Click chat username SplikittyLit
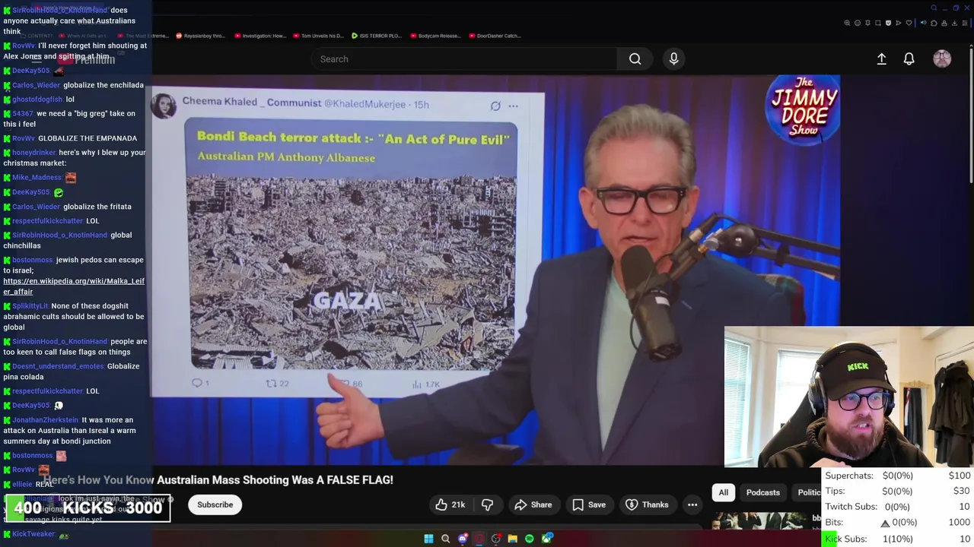 coord(30,306)
